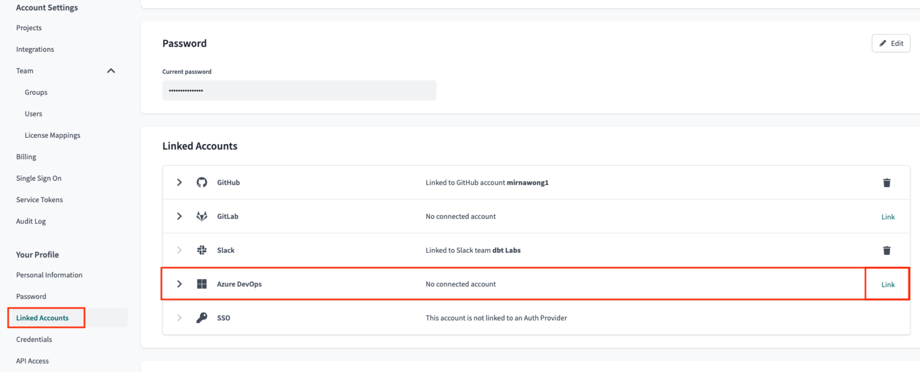The width and height of the screenshot is (920, 372).
Task: Click the SSO key icon
Action: click(x=202, y=318)
